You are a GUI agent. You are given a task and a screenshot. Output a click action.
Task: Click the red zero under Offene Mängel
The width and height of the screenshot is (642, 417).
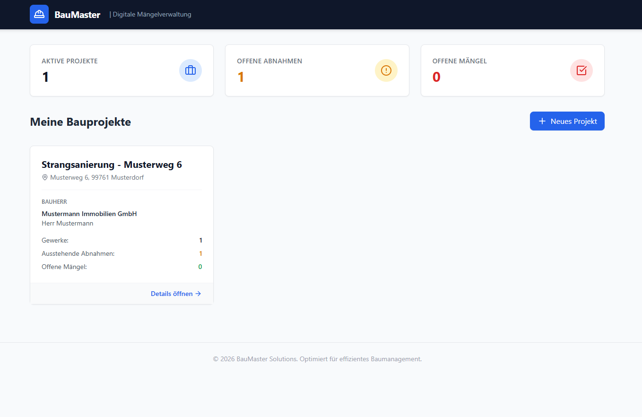click(x=436, y=77)
